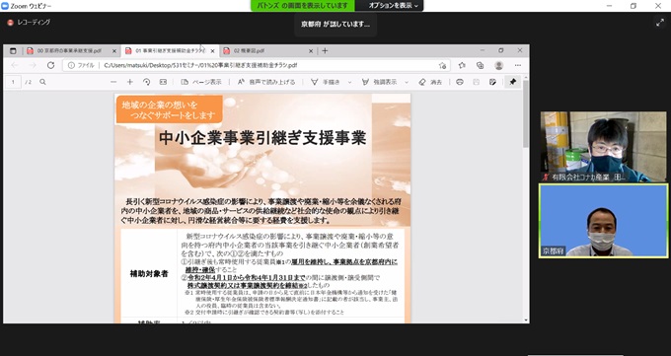Rotate the PDF page
The image size is (671, 356).
click(x=146, y=82)
